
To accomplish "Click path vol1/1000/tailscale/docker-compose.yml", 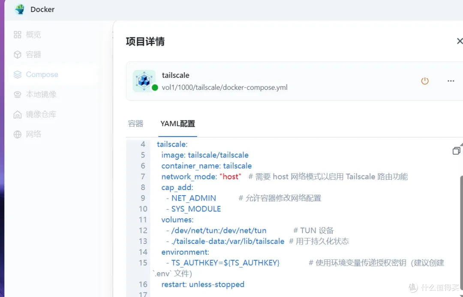I will pyautogui.click(x=224, y=87).
